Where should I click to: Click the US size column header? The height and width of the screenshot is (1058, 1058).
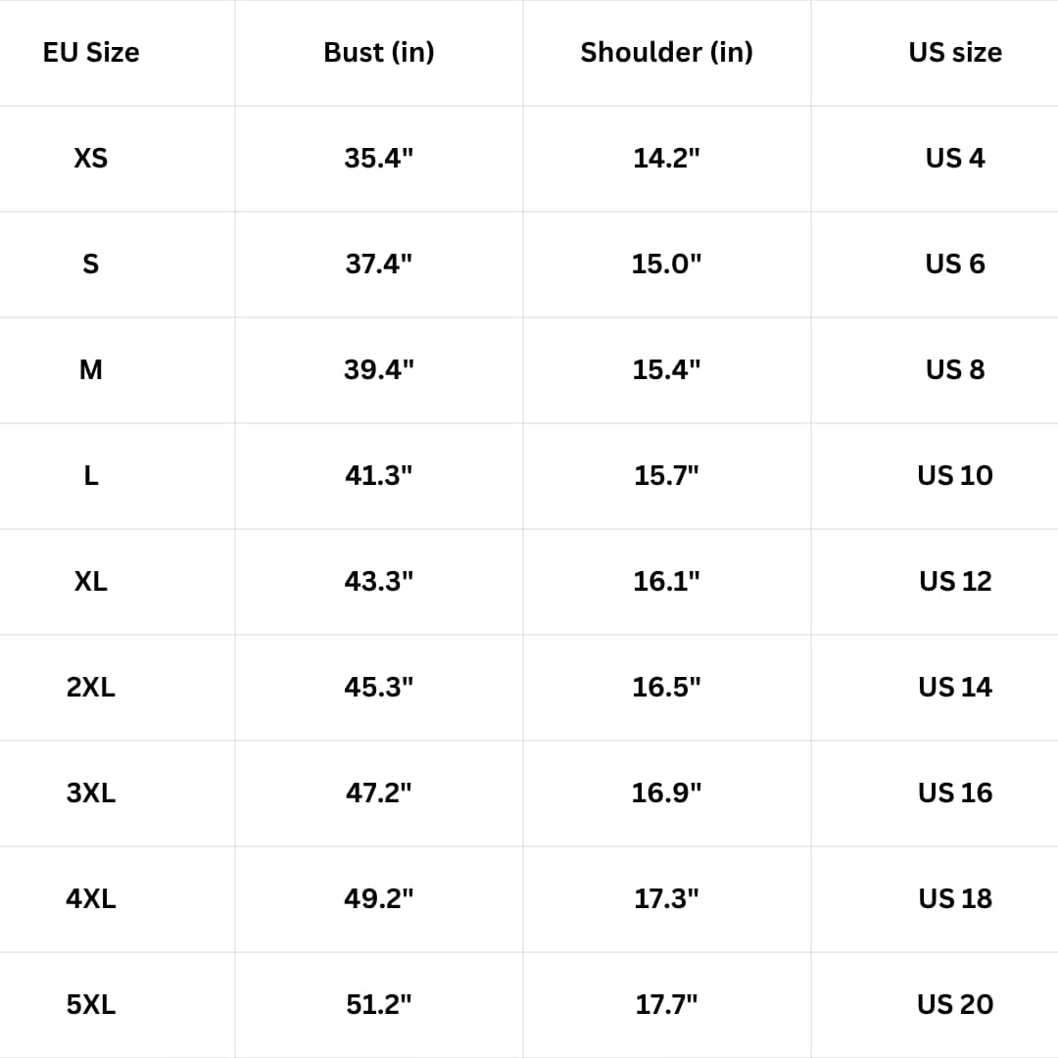955,52
